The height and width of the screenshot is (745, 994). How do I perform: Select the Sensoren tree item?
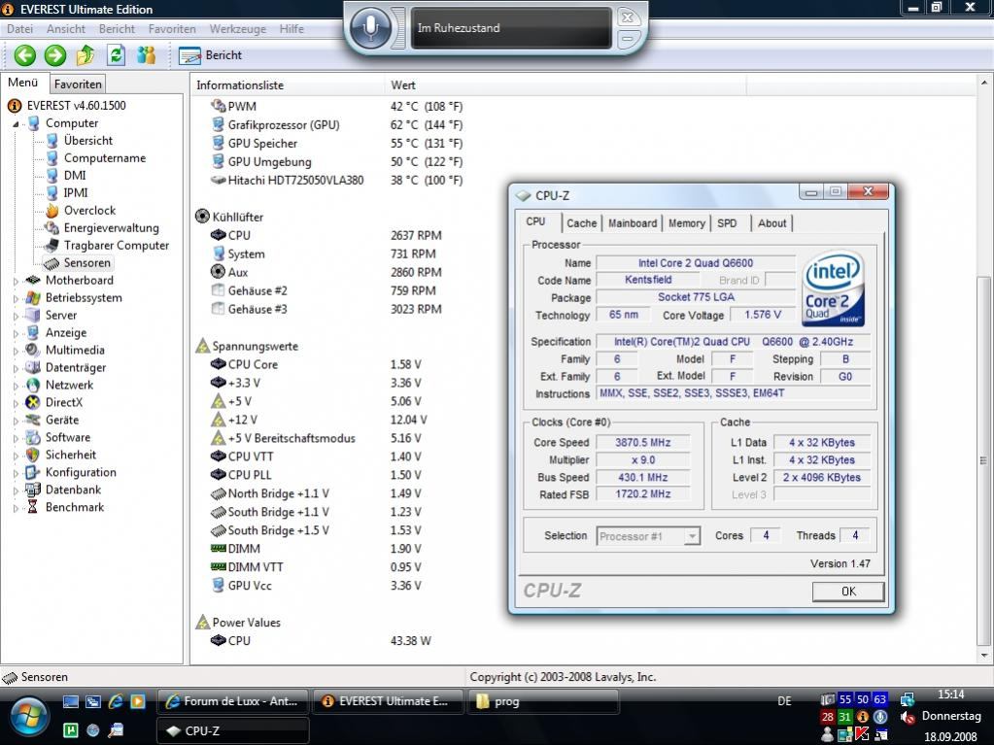pyautogui.click(x=86, y=263)
